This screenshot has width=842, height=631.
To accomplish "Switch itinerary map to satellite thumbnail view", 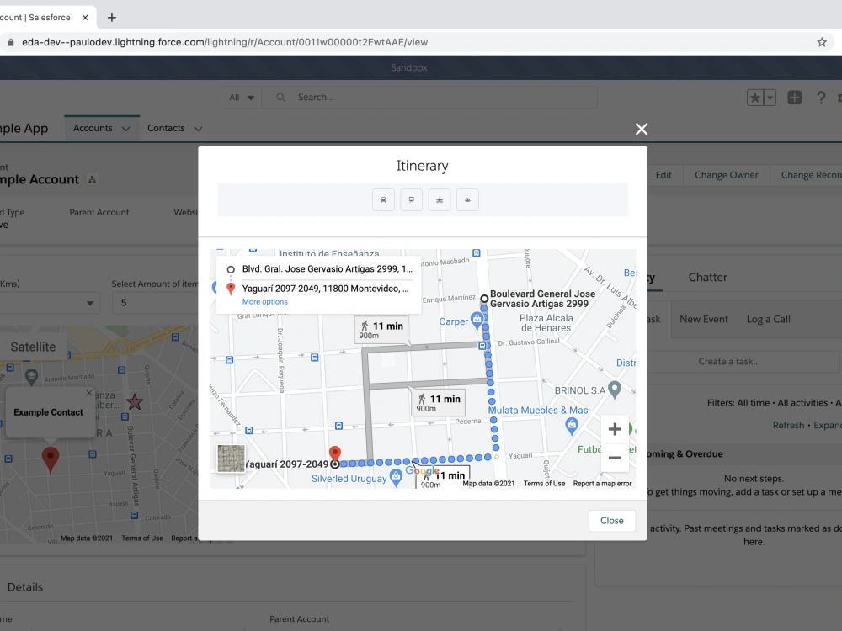I will 231,459.
